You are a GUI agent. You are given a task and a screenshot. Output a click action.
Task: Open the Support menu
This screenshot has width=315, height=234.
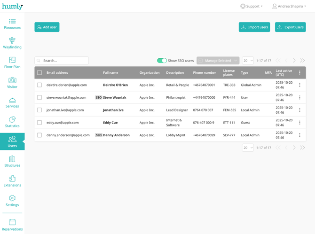[252, 6]
